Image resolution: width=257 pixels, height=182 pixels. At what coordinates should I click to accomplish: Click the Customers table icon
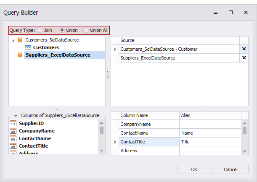[x=28, y=47]
